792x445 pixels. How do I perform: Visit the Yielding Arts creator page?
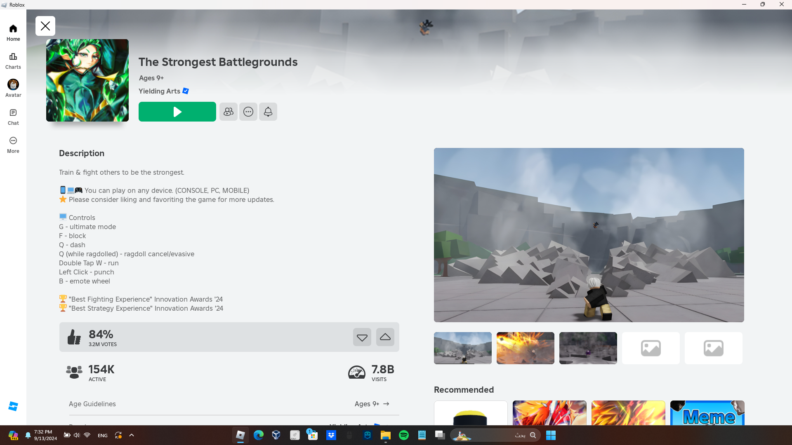(159, 91)
